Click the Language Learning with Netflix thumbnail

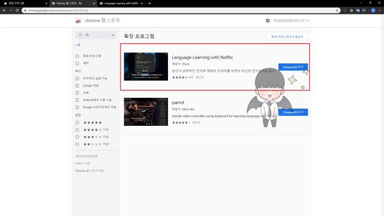[x=146, y=66]
